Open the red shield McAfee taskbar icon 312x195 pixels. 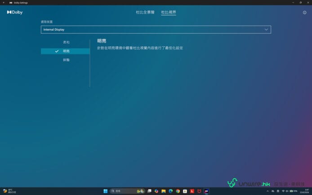(199, 191)
